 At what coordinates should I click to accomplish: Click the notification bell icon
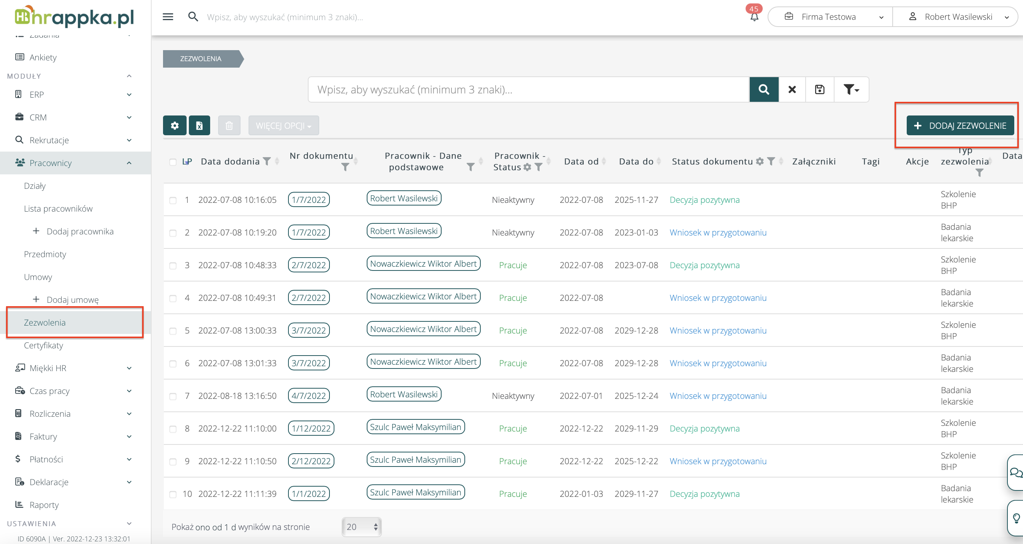(x=754, y=17)
